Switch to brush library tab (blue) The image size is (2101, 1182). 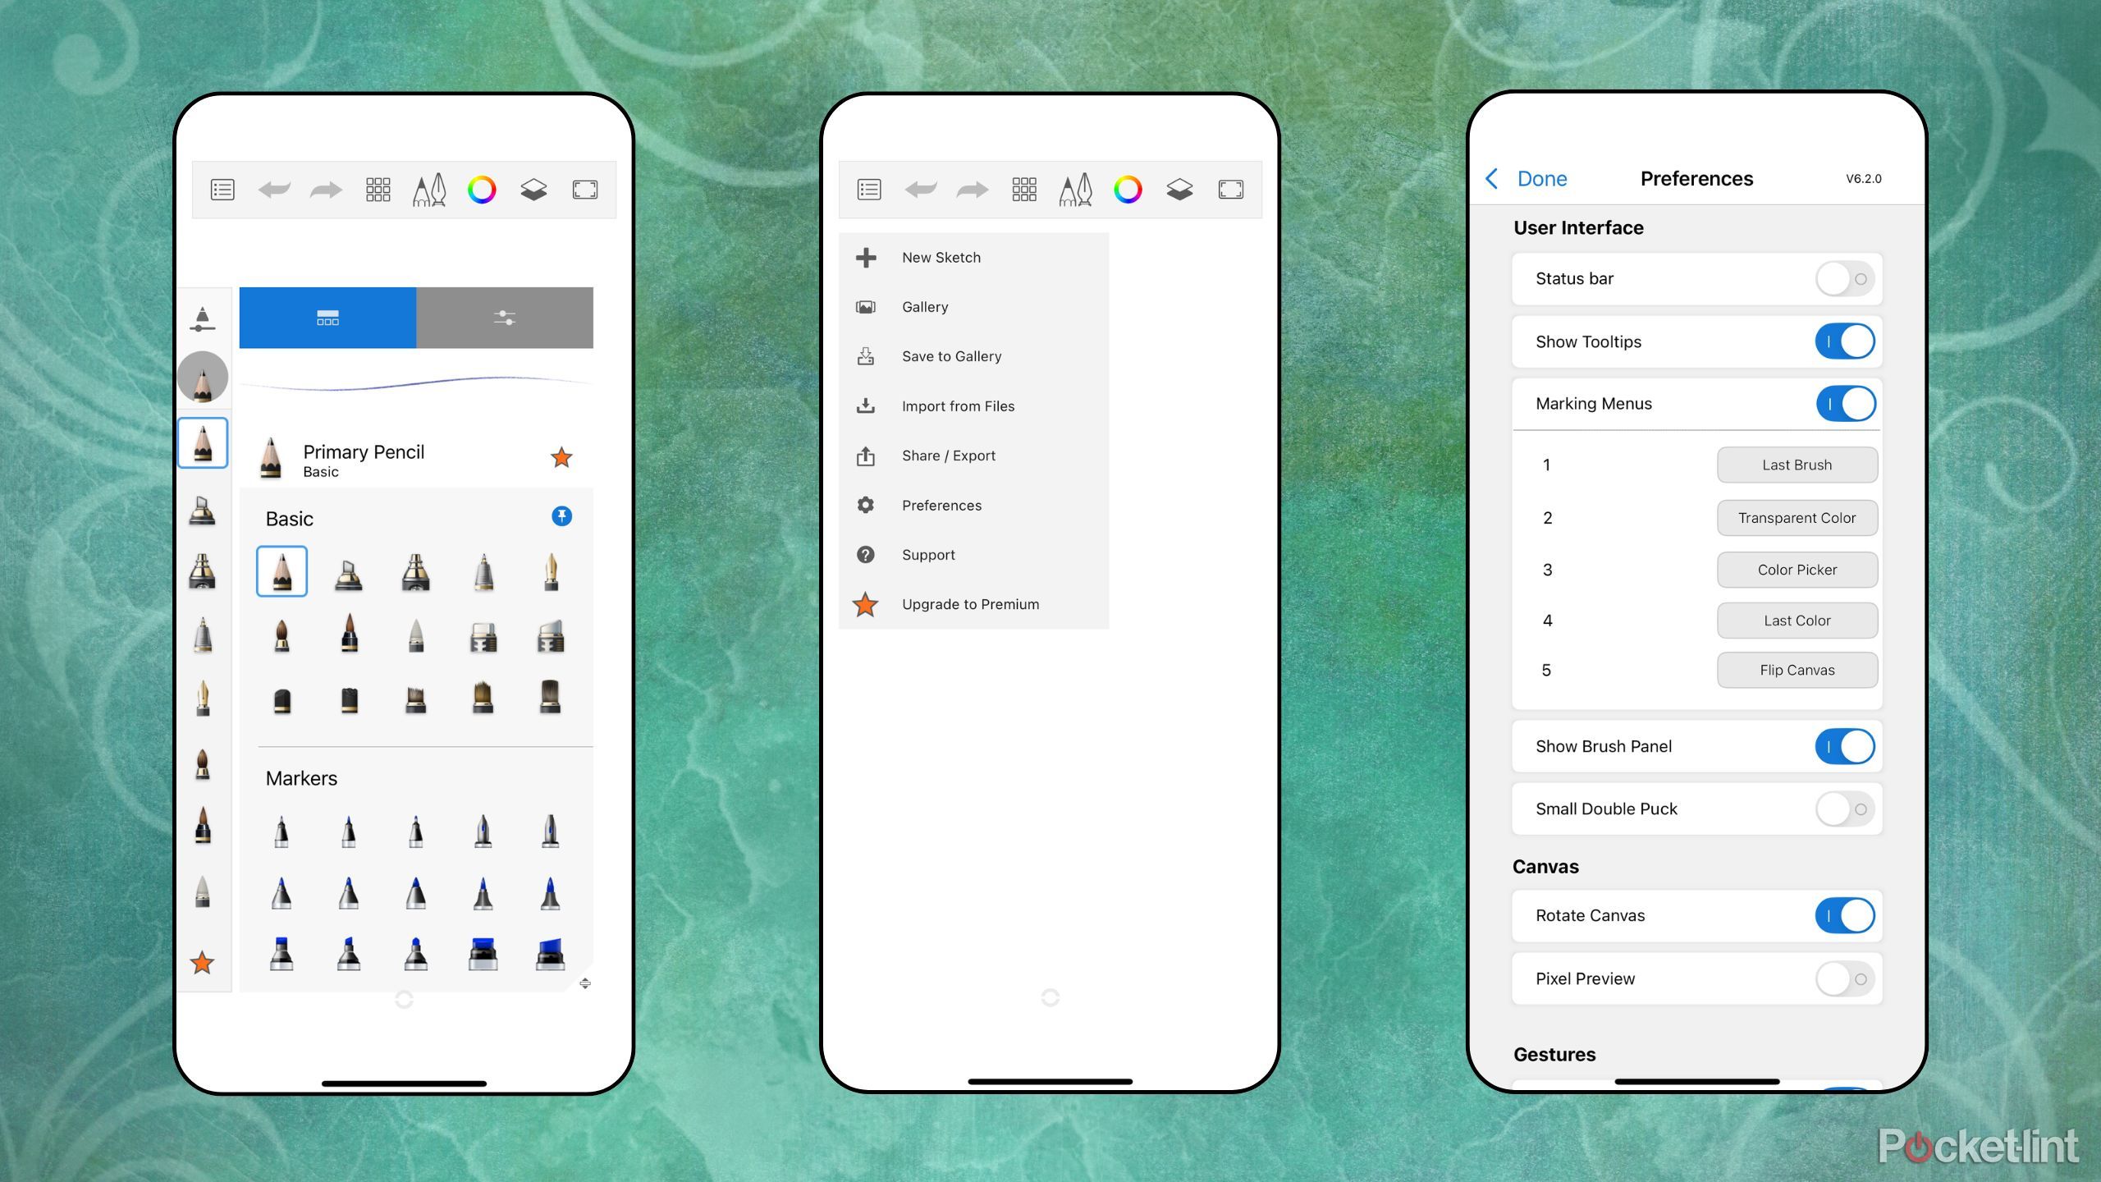tap(327, 318)
